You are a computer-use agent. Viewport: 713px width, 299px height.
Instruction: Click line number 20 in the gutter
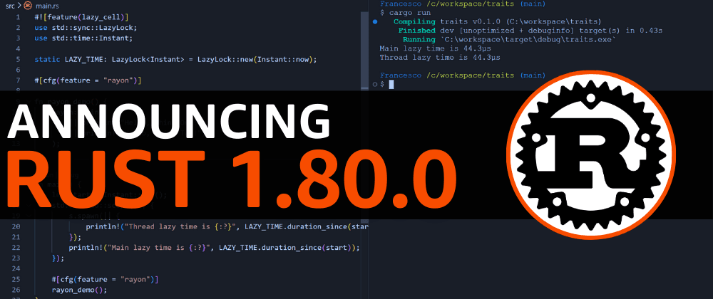click(x=16, y=226)
